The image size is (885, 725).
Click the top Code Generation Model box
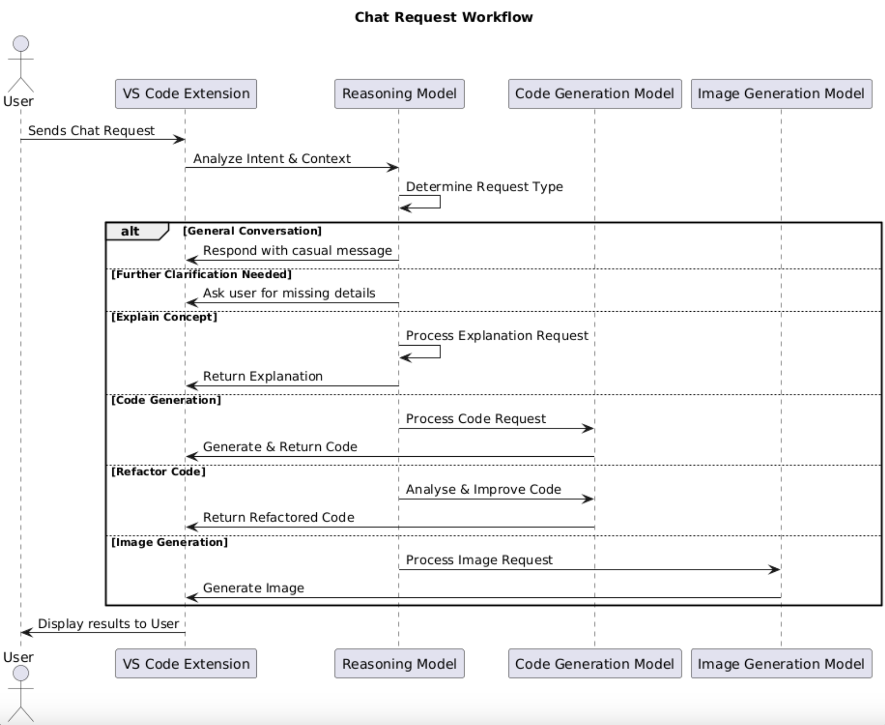(x=594, y=94)
